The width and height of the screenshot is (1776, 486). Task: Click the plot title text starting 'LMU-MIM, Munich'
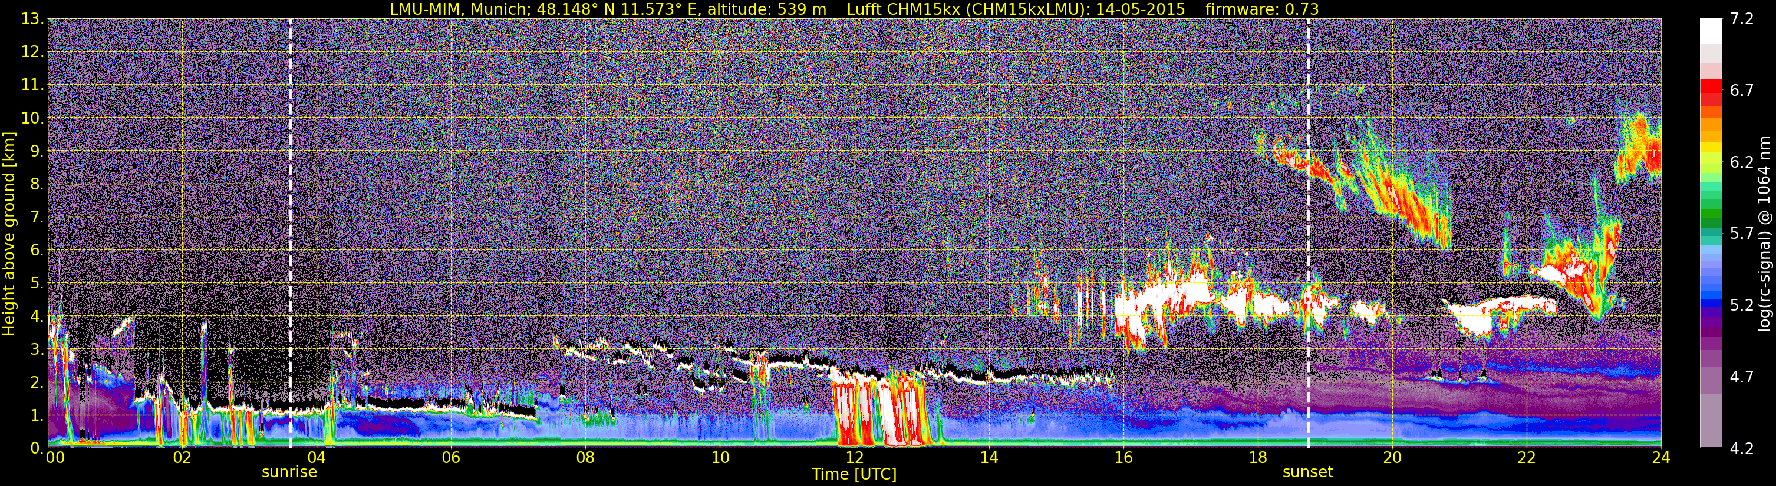click(854, 9)
